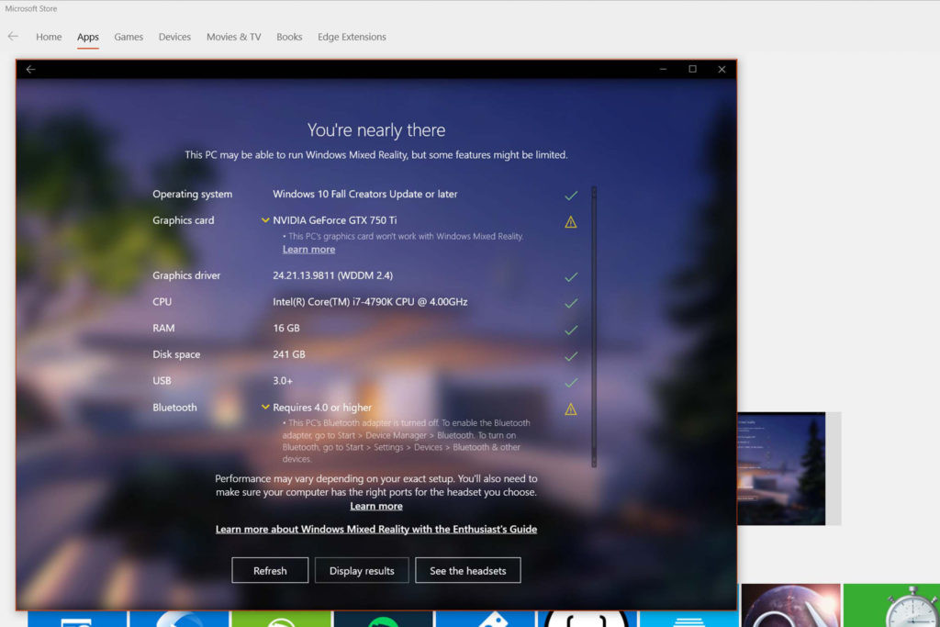Click the "Microsoft Store" window title
The image size is (940, 627).
[31, 8]
